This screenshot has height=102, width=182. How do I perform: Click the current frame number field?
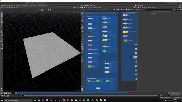pos(13,93)
